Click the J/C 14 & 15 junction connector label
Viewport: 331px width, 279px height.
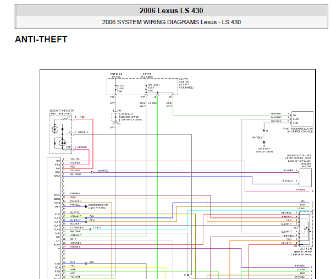pos(302,251)
